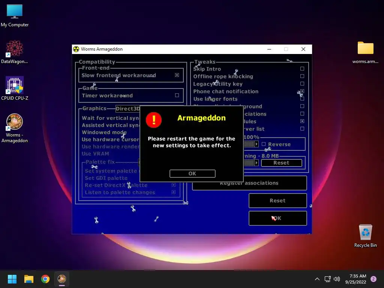Click right arrow of the 100% slider
The height and width of the screenshot is (288, 384).
(256, 144)
